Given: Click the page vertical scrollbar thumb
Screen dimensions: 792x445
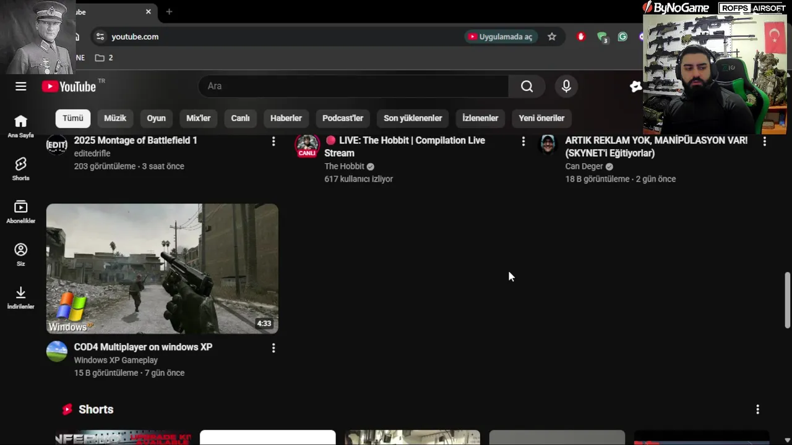Looking at the screenshot, I should pyautogui.click(x=787, y=300).
